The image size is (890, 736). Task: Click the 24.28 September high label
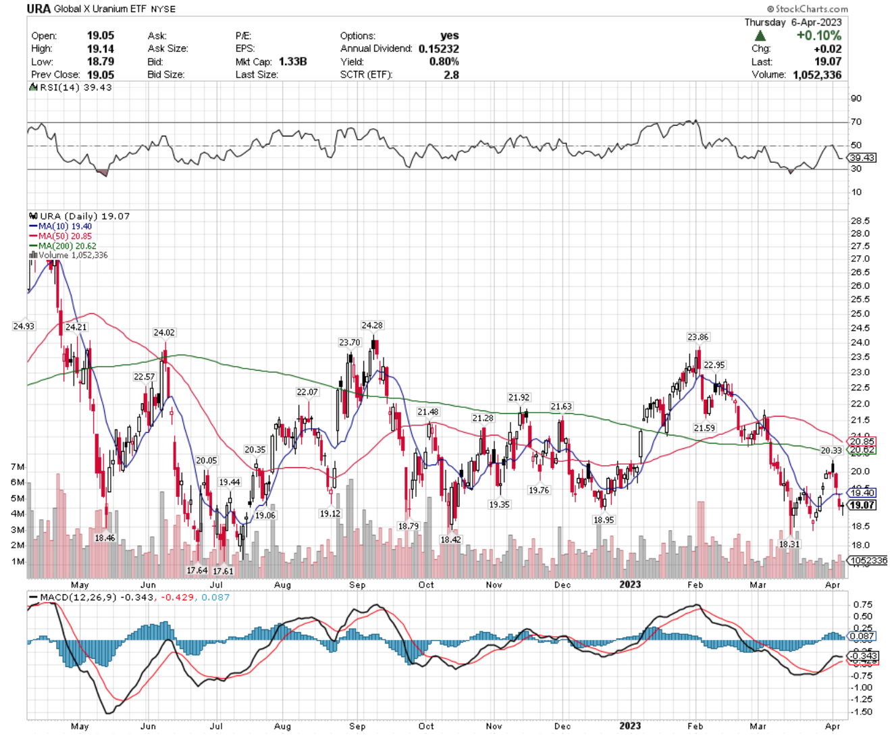pyautogui.click(x=372, y=325)
